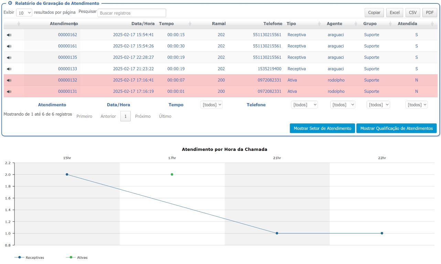Collapse the Relatório de Gravação panel icon
Screen dimensions: 441x264
[x=10, y=3]
